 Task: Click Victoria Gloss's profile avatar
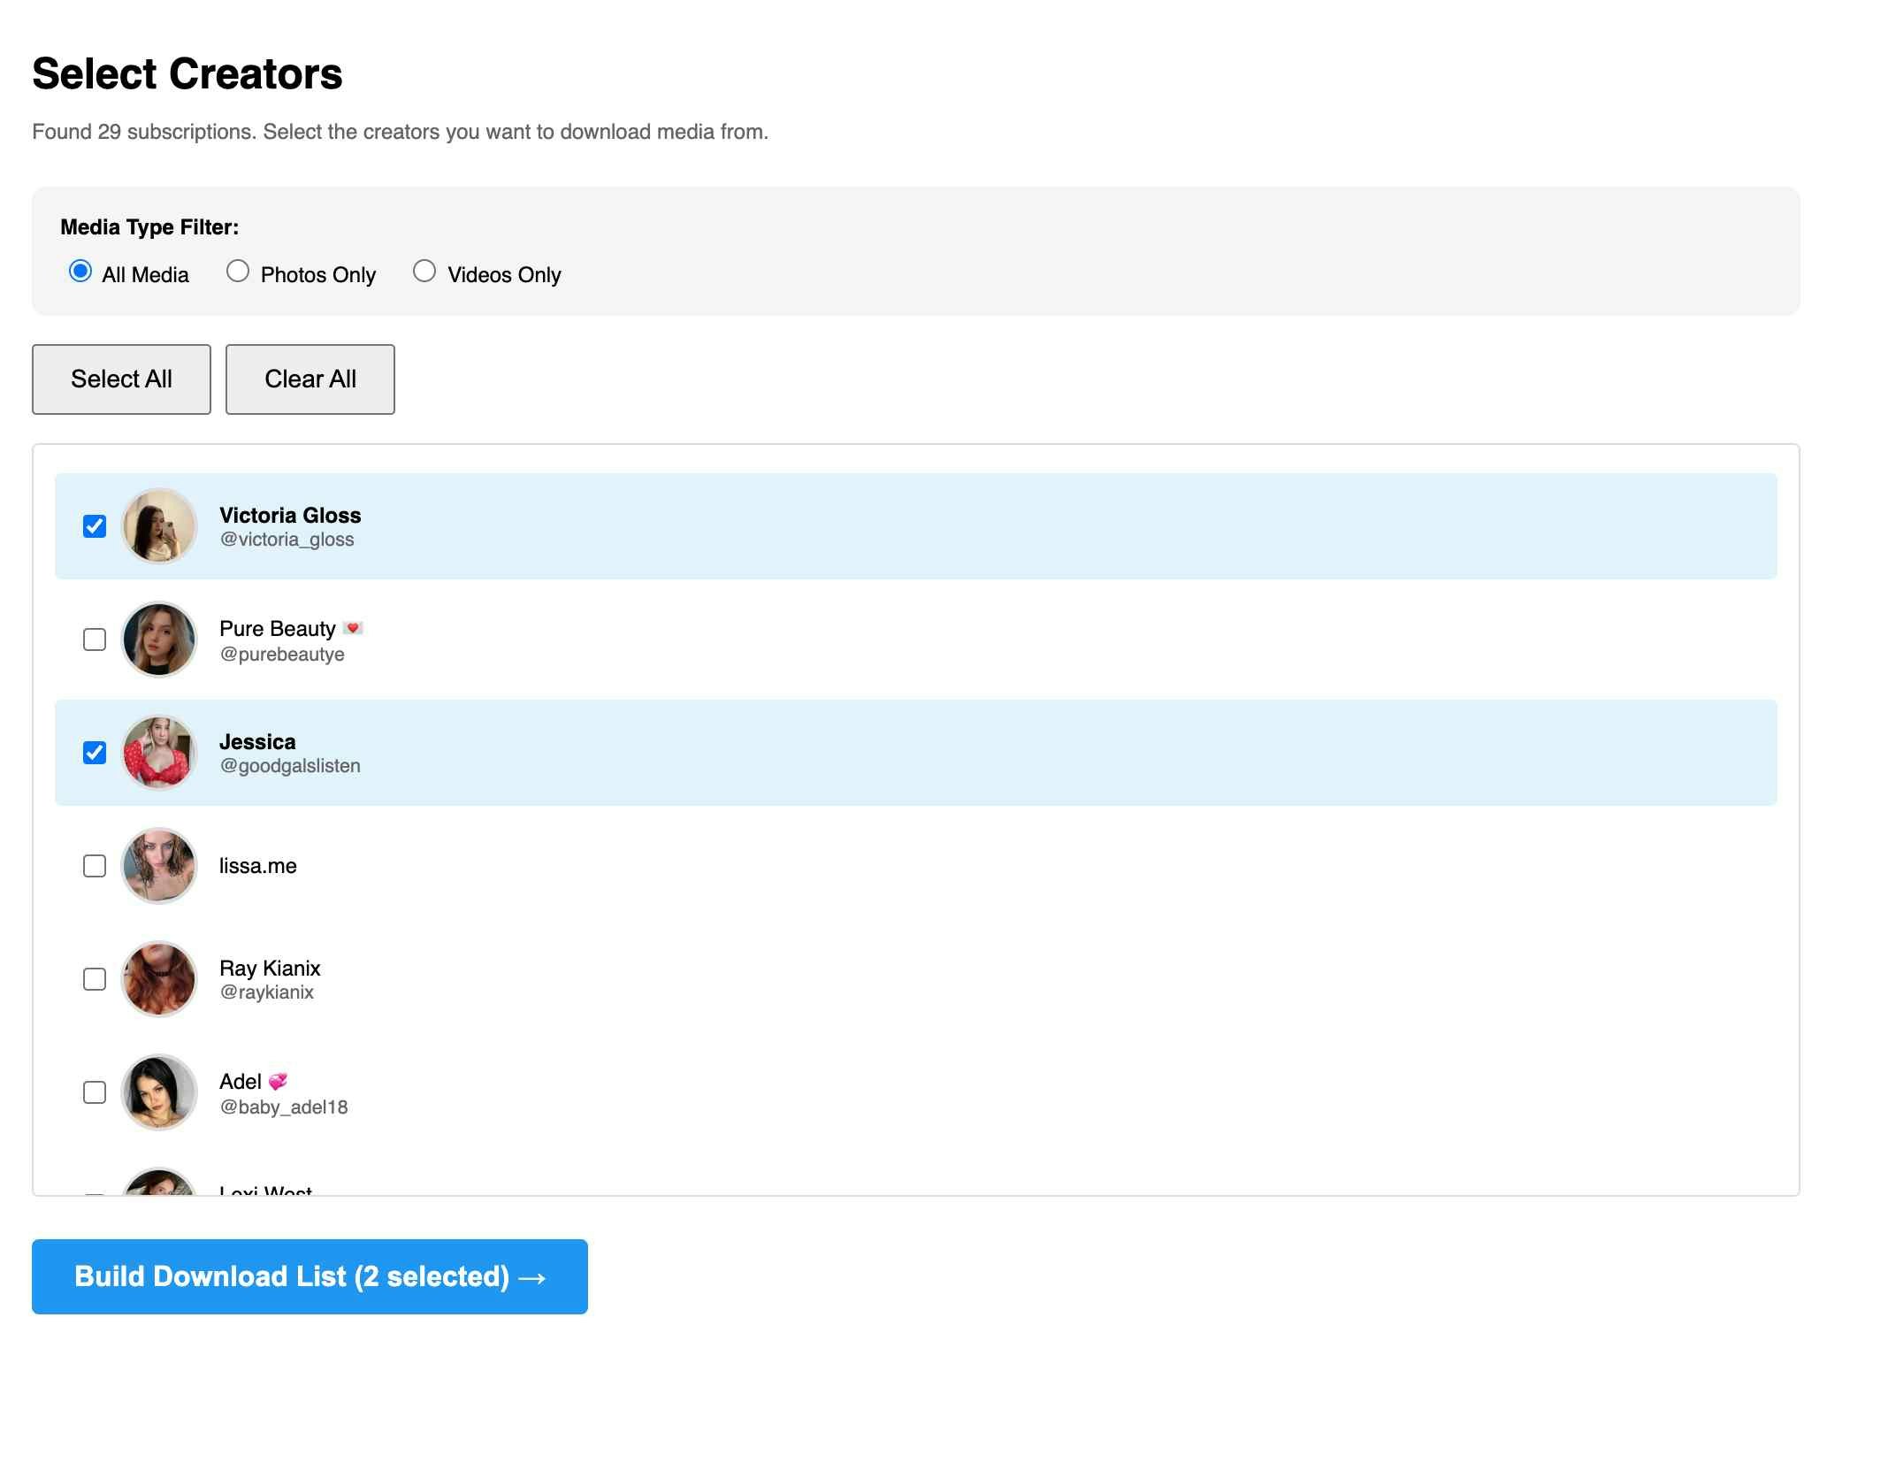[160, 526]
